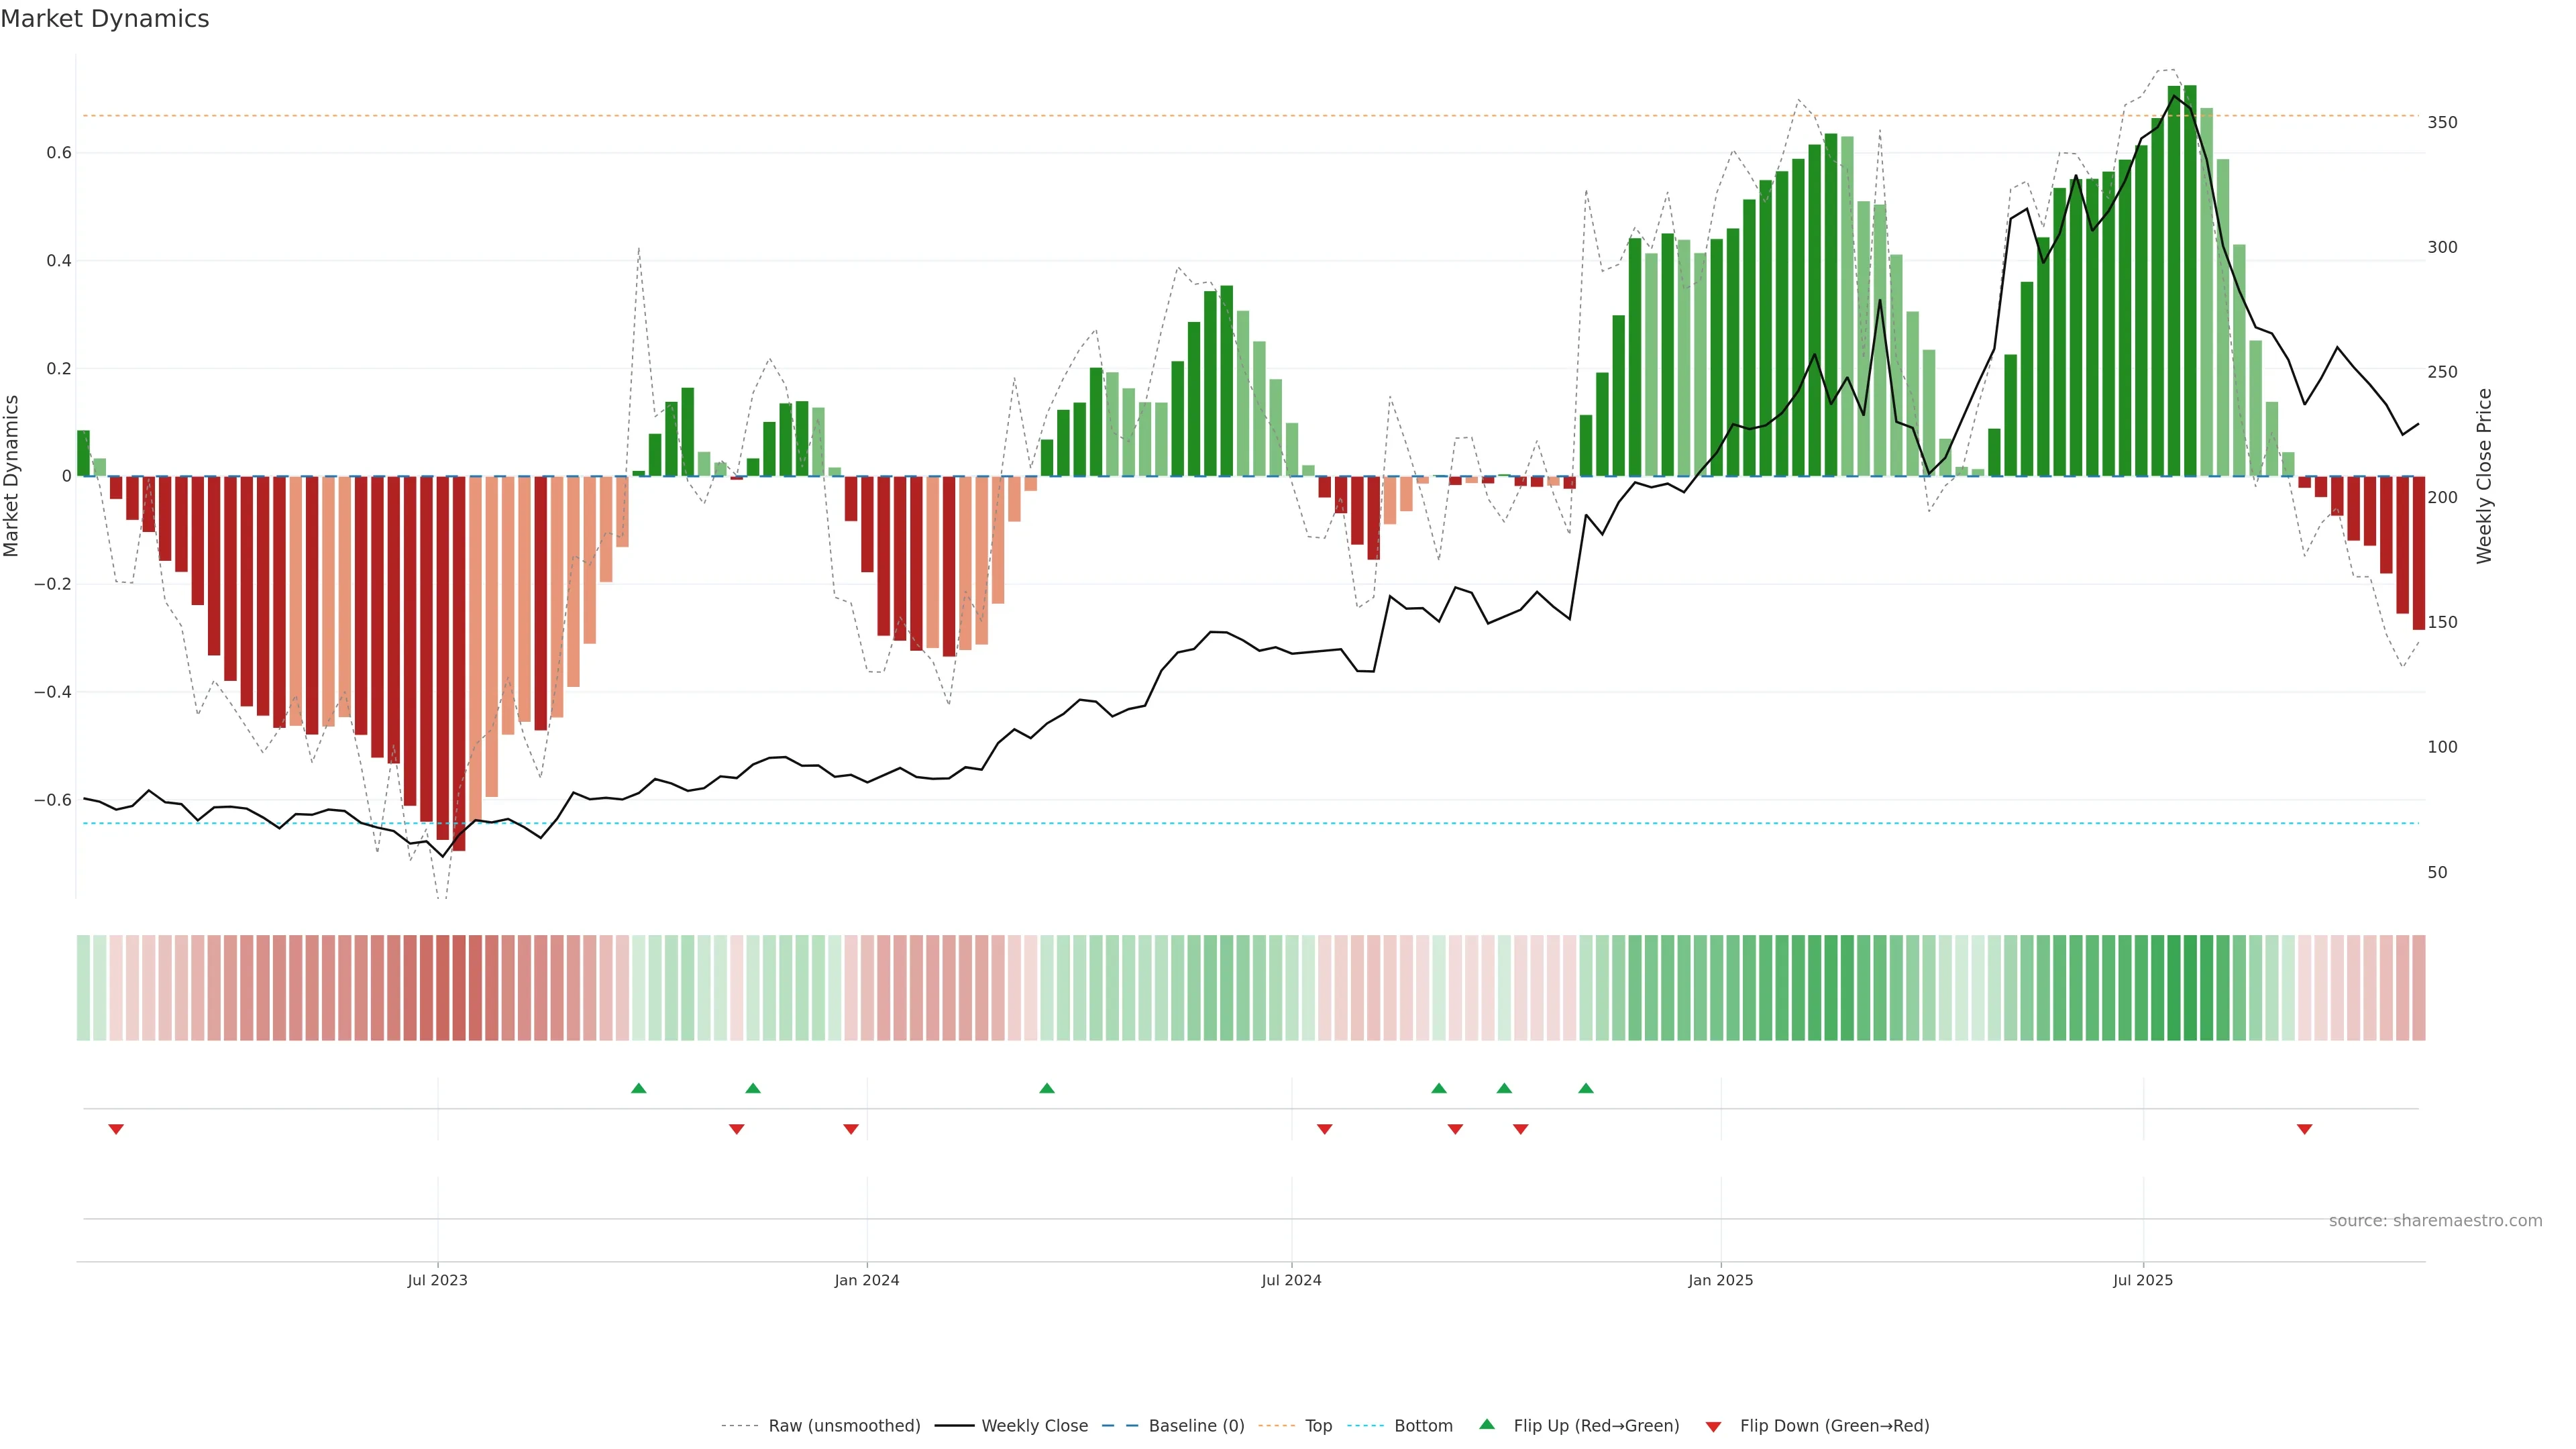Click the Jul 2023 axis label

pyautogui.click(x=437, y=1280)
